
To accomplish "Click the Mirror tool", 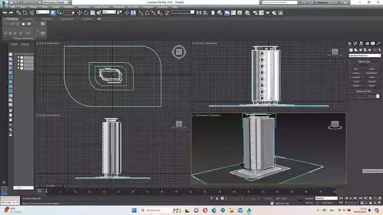I will pos(199,12).
